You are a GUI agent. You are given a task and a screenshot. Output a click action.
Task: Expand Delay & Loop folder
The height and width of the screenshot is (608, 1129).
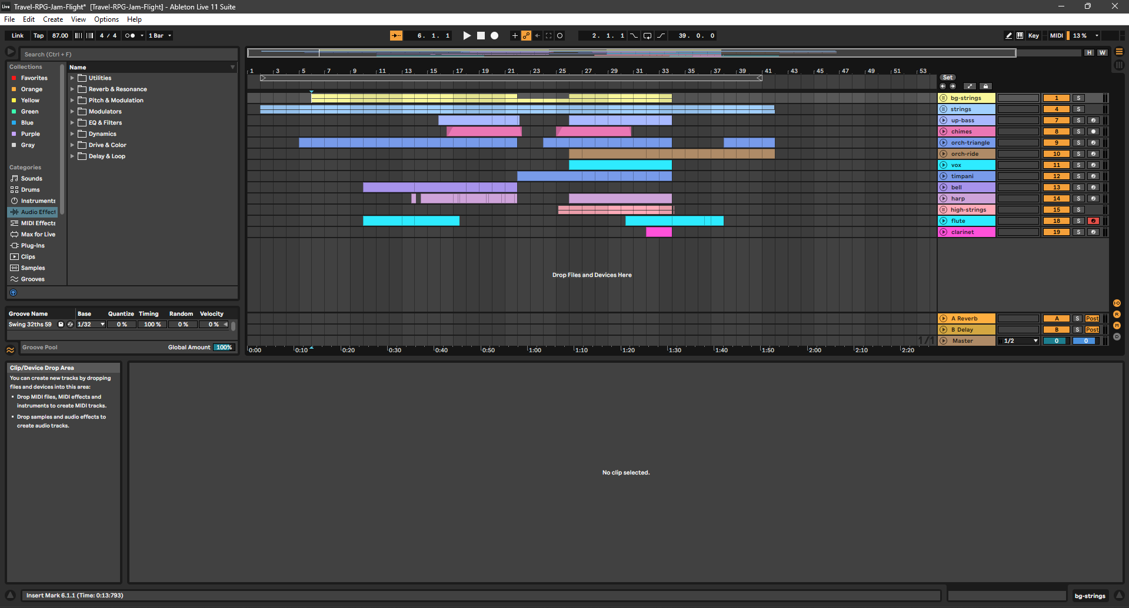(72, 156)
